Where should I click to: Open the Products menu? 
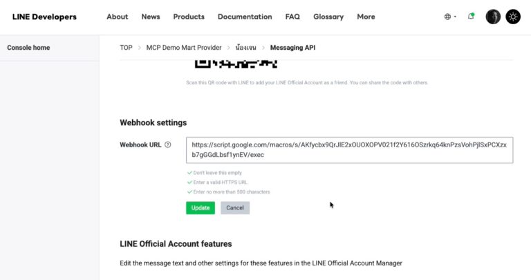point(189,17)
